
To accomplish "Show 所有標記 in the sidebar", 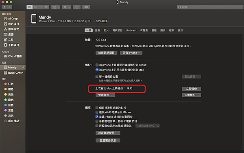I will (13, 121).
